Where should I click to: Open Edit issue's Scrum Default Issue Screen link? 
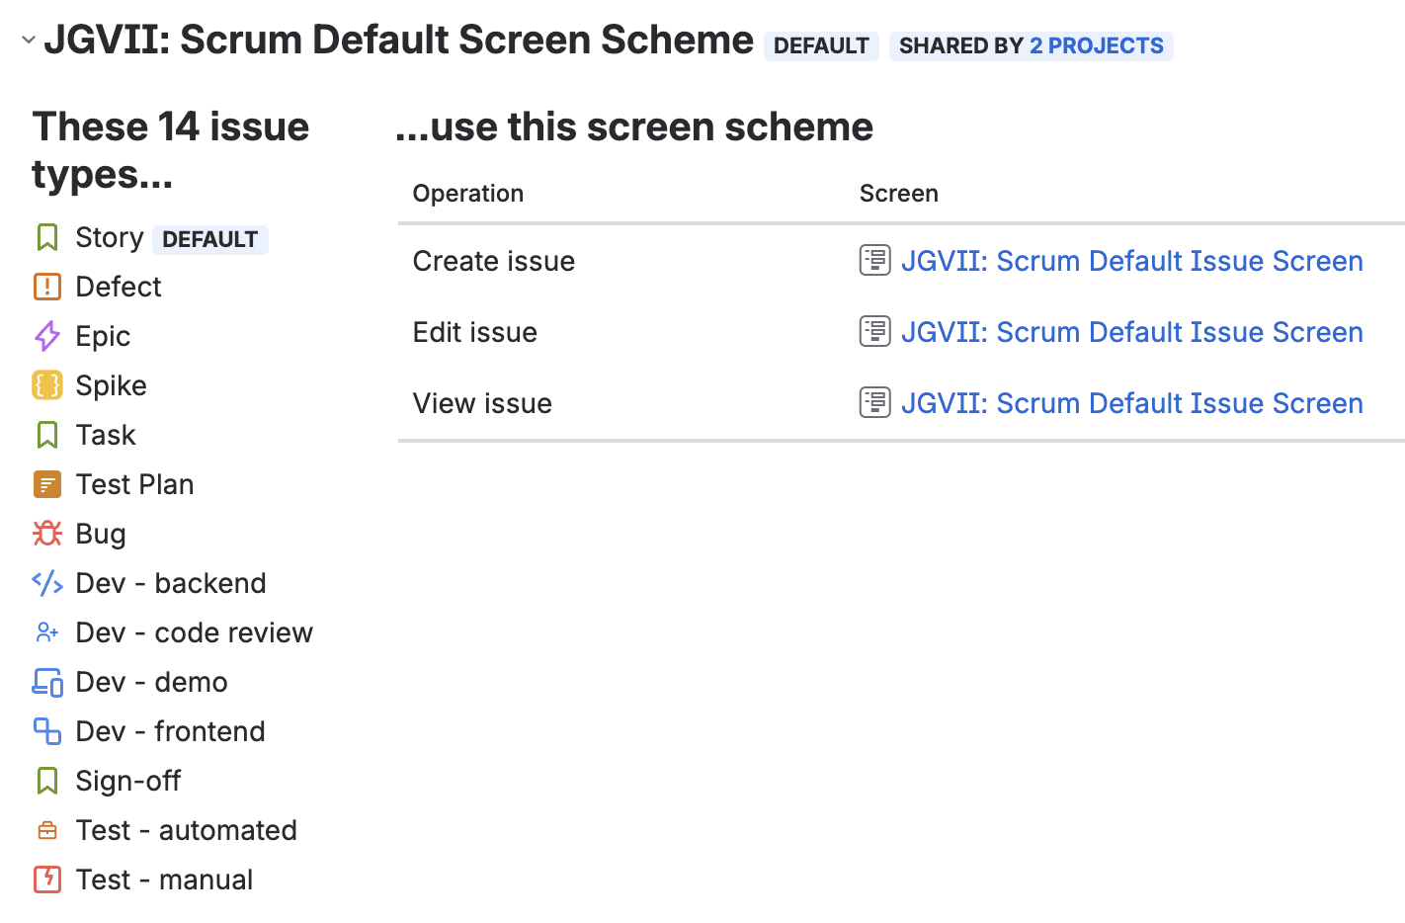point(1132,332)
